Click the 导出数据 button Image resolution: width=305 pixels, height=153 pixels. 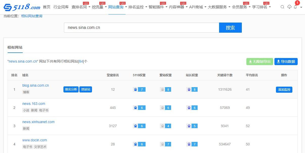[286, 62]
